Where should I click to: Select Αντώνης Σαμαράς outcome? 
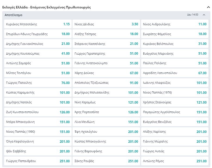[38, 63]
